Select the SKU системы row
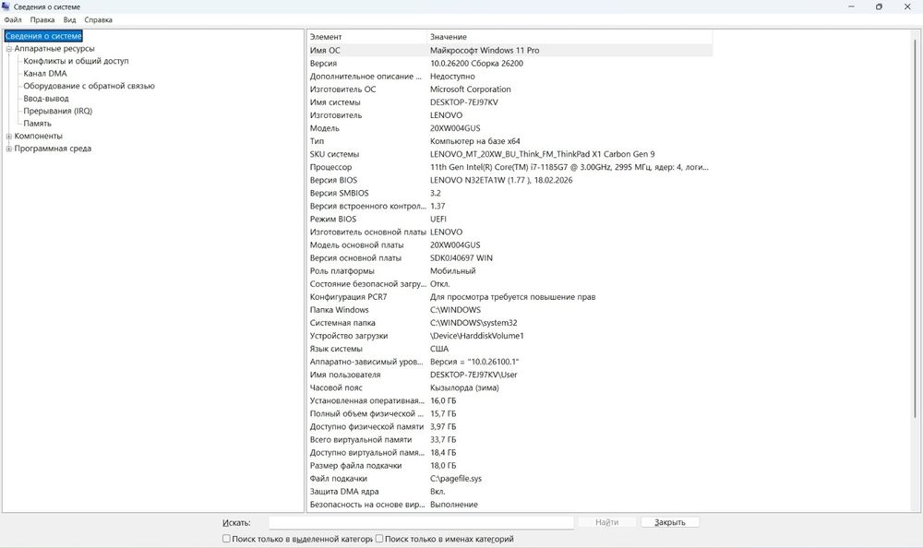The height and width of the screenshot is (548, 923). click(509, 154)
